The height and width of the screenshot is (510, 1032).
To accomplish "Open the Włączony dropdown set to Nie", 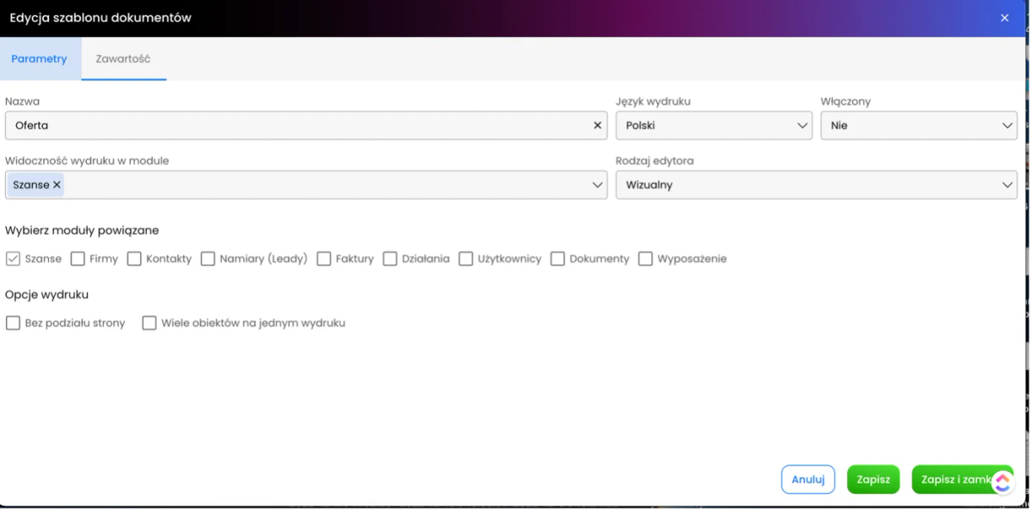I will [919, 126].
